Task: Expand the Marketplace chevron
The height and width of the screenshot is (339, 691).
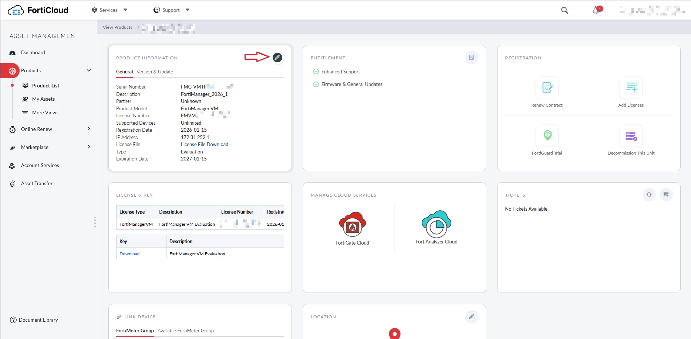Action: coord(89,147)
